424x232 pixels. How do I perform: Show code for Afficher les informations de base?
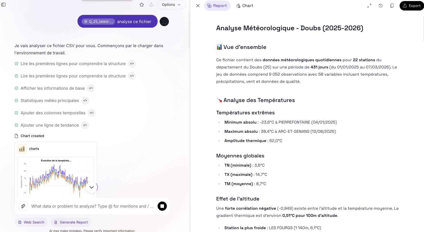pos(91,88)
